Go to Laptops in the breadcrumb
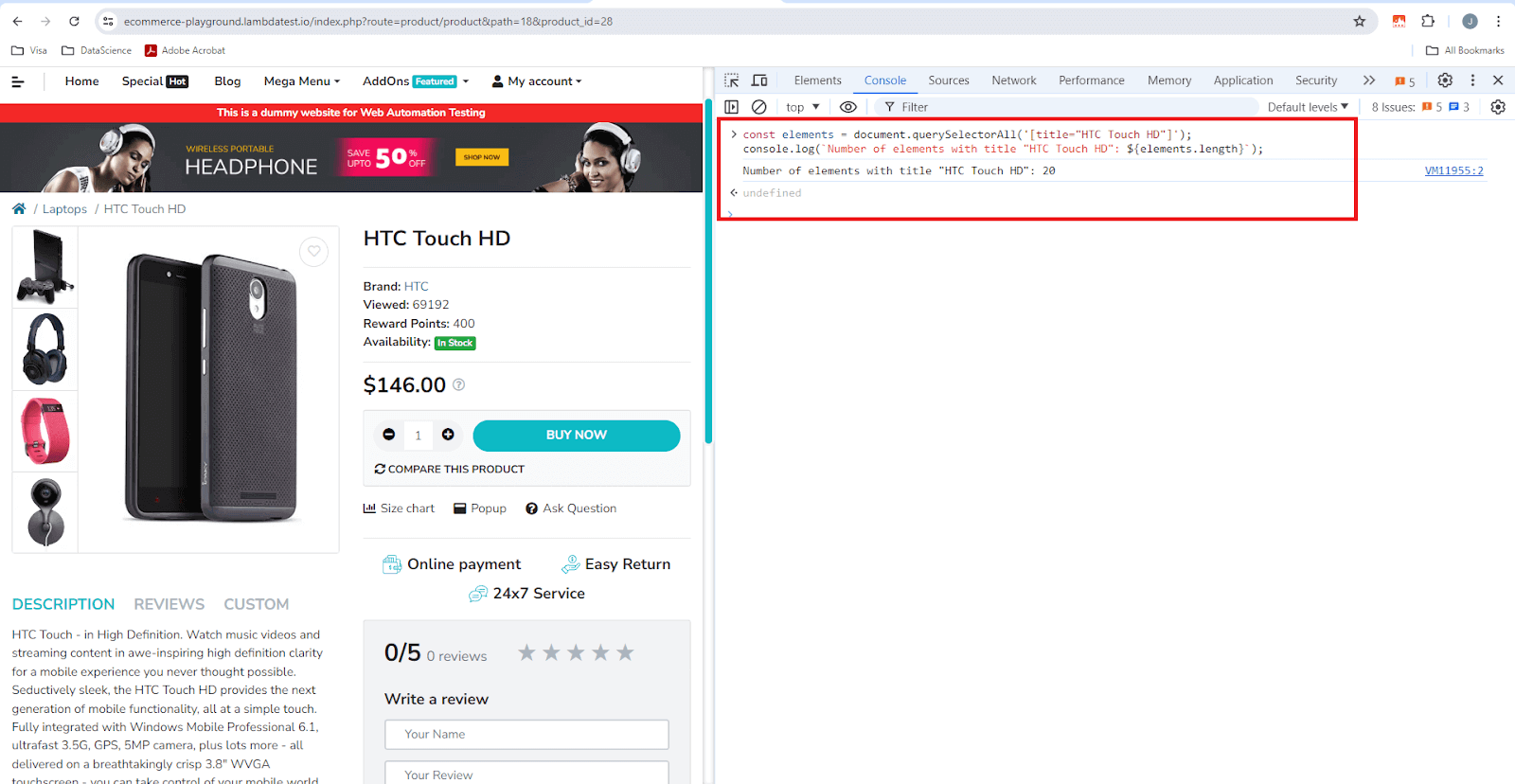Image resolution: width=1515 pixels, height=784 pixels. [64, 209]
